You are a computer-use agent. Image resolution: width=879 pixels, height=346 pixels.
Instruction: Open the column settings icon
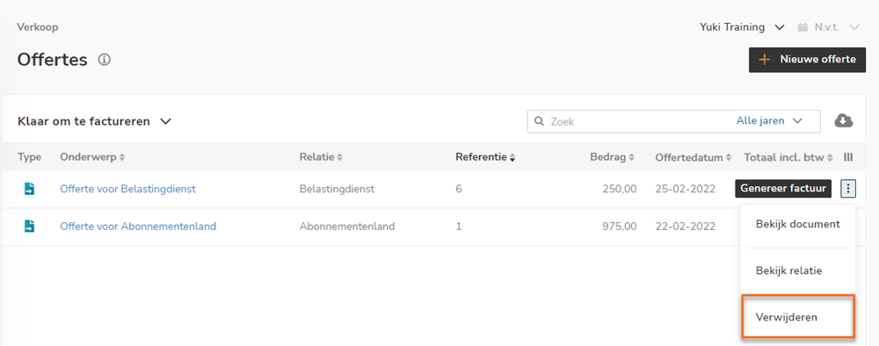click(848, 158)
